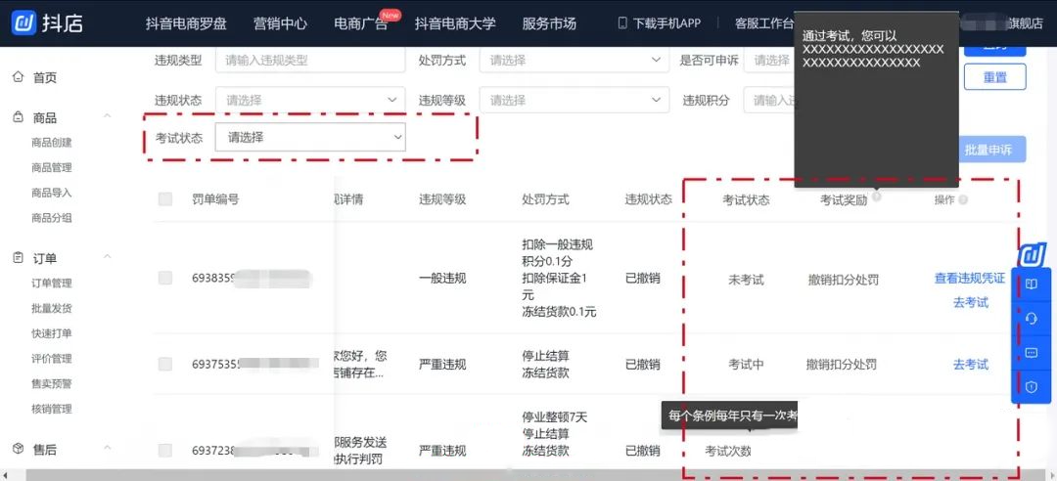Open 评价管理 in sidebar
The width and height of the screenshot is (1057, 481).
click(x=51, y=359)
